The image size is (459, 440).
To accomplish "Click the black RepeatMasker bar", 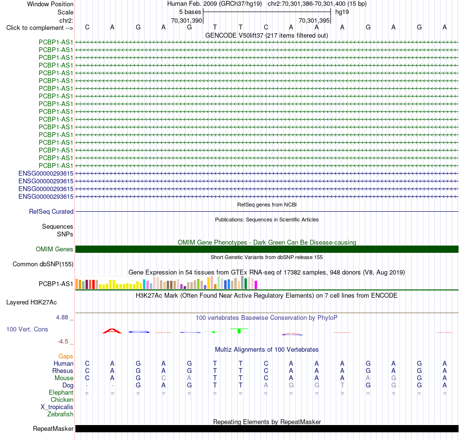I will 267,428.
